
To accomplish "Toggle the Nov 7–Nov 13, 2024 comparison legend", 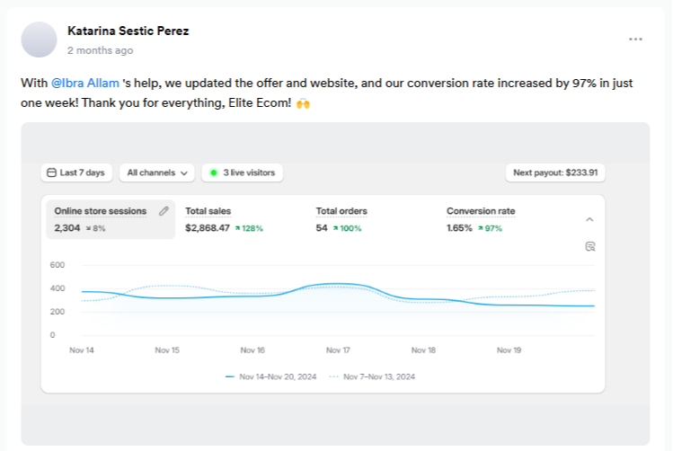I will tap(372, 376).
